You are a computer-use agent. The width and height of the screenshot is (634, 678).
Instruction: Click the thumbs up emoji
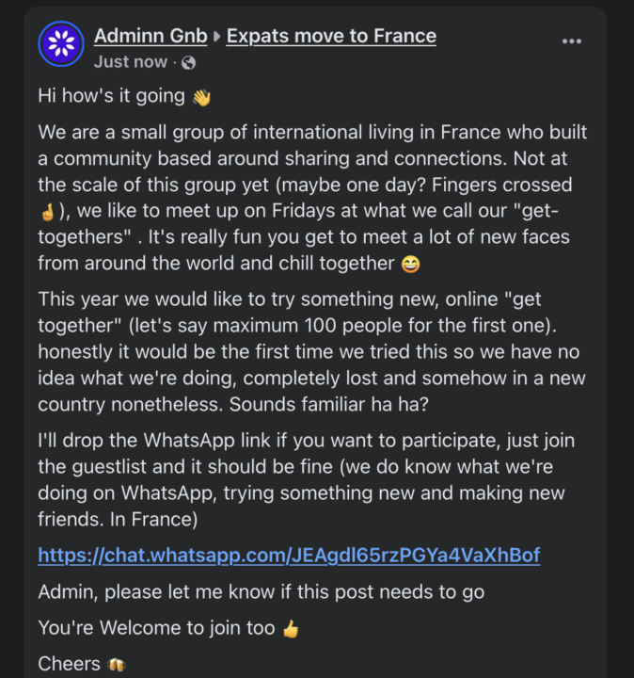pyautogui.click(x=291, y=628)
